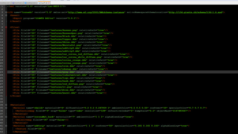Screen dimensions: 238x134
Task: Collapse the i3D root element fold marker
Action: pyautogui.click(x=6, y=12)
